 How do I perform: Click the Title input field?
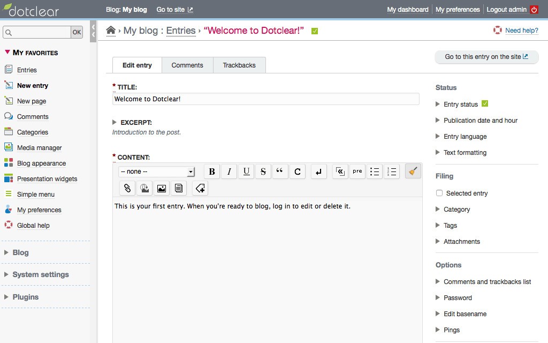[265, 99]
